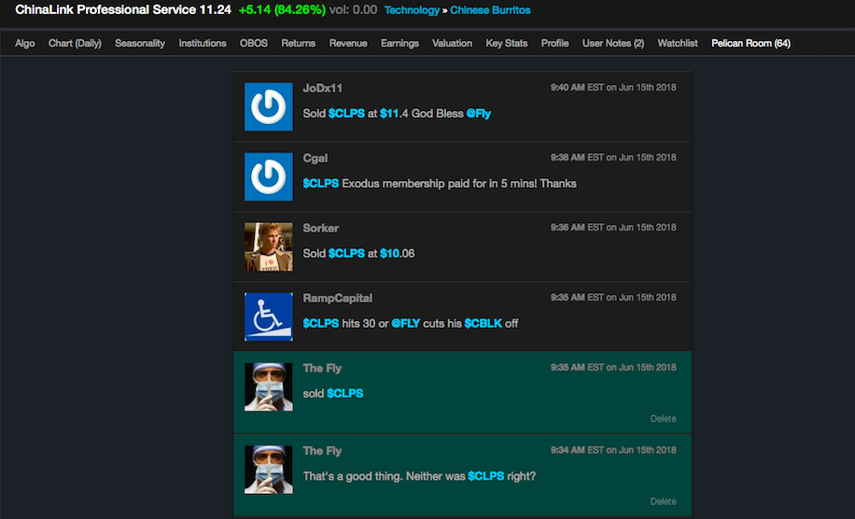The height and width of the screenshot is (519, 855).
Task: Click JoDx11 username
Action: pos(322,89)
